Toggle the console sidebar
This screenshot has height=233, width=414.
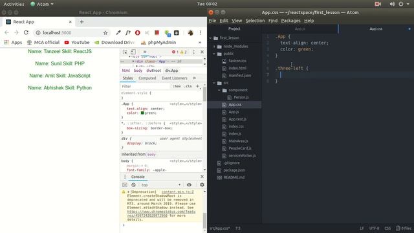point(125,185)
